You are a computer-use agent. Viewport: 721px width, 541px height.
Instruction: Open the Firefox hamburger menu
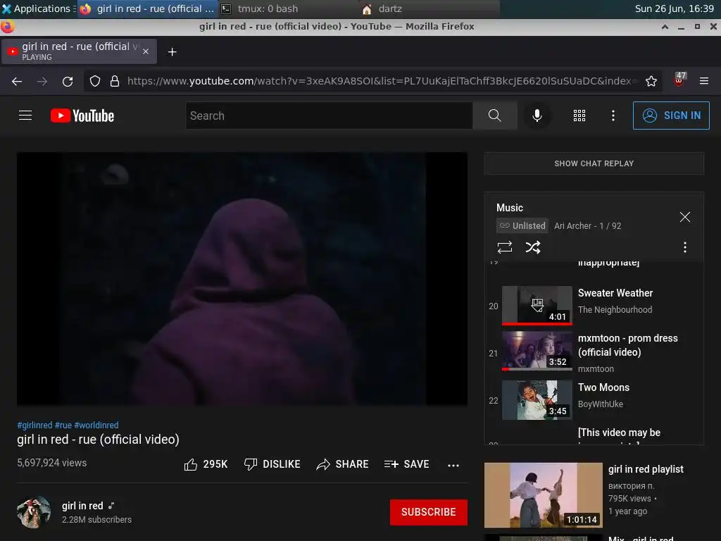[x=703, y=81]
